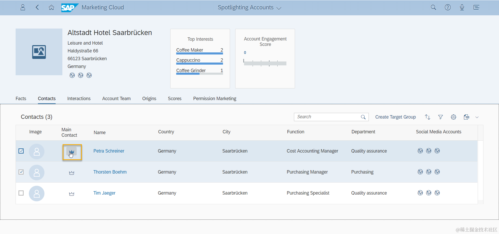The height and width of the screenshot is (234, 499).
Task: Check the Tim Jaeger row checkbox
Action: point(21,193)
